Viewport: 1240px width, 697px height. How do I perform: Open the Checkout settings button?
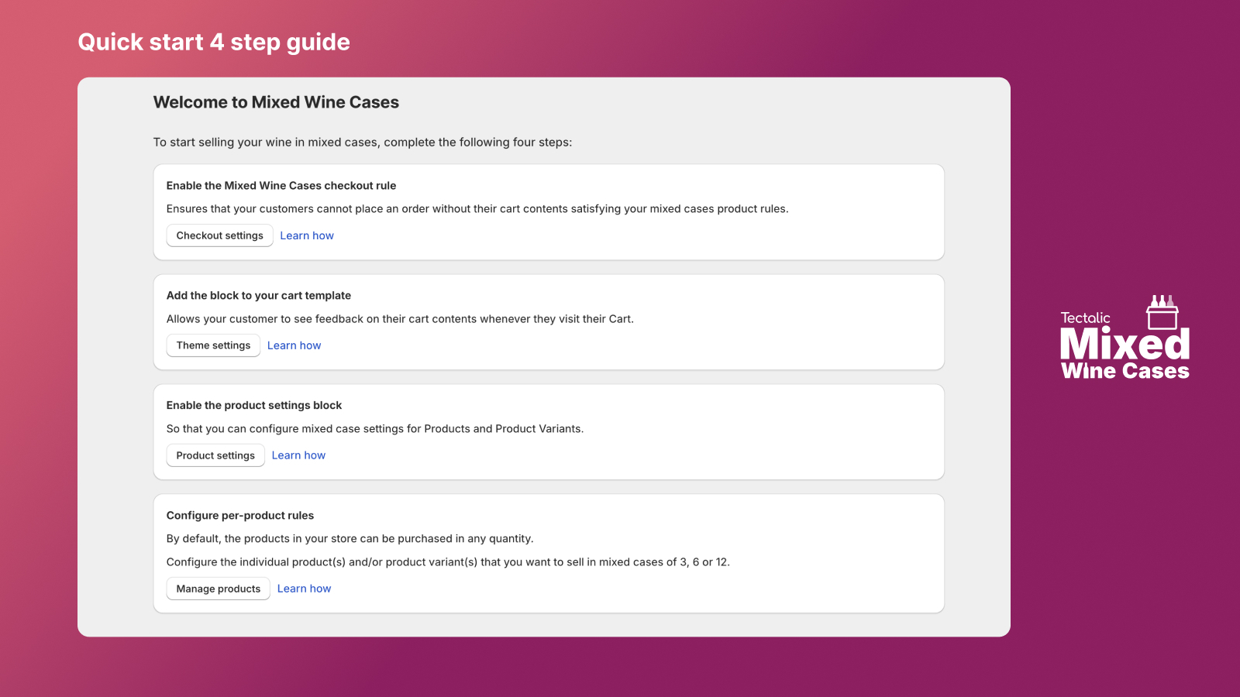[x=219, y=235]
